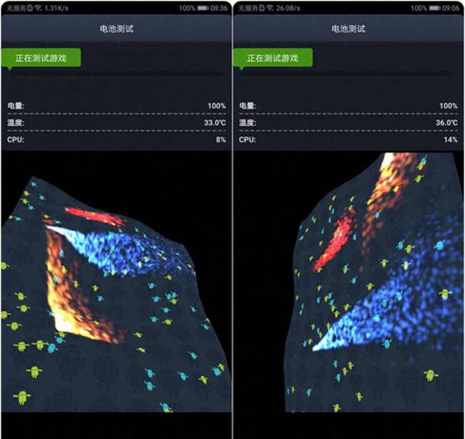Image resolution: width=465 pixels, height=439 pixels.
Task: Click the 温度 label in right screenshot
Action: tap(248, 122)
